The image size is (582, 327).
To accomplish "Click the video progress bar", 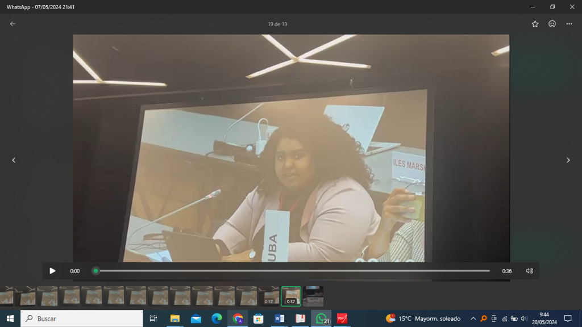I will [293, 271].
